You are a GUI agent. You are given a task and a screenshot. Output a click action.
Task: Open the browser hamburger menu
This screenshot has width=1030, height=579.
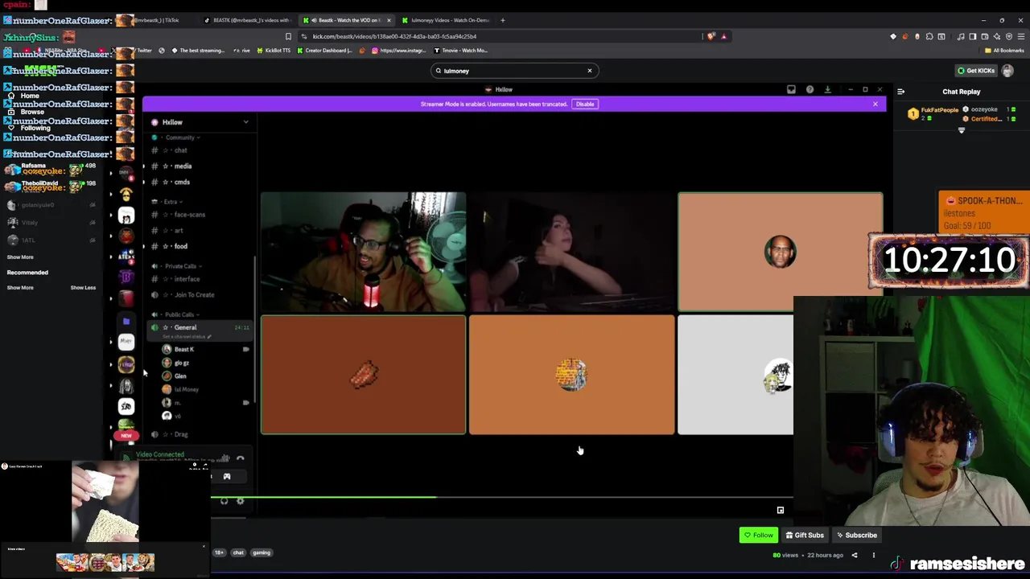point(1020,36)
